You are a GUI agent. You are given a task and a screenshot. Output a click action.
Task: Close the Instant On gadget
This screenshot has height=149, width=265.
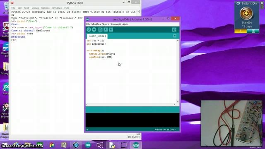(x=262, y=3)
